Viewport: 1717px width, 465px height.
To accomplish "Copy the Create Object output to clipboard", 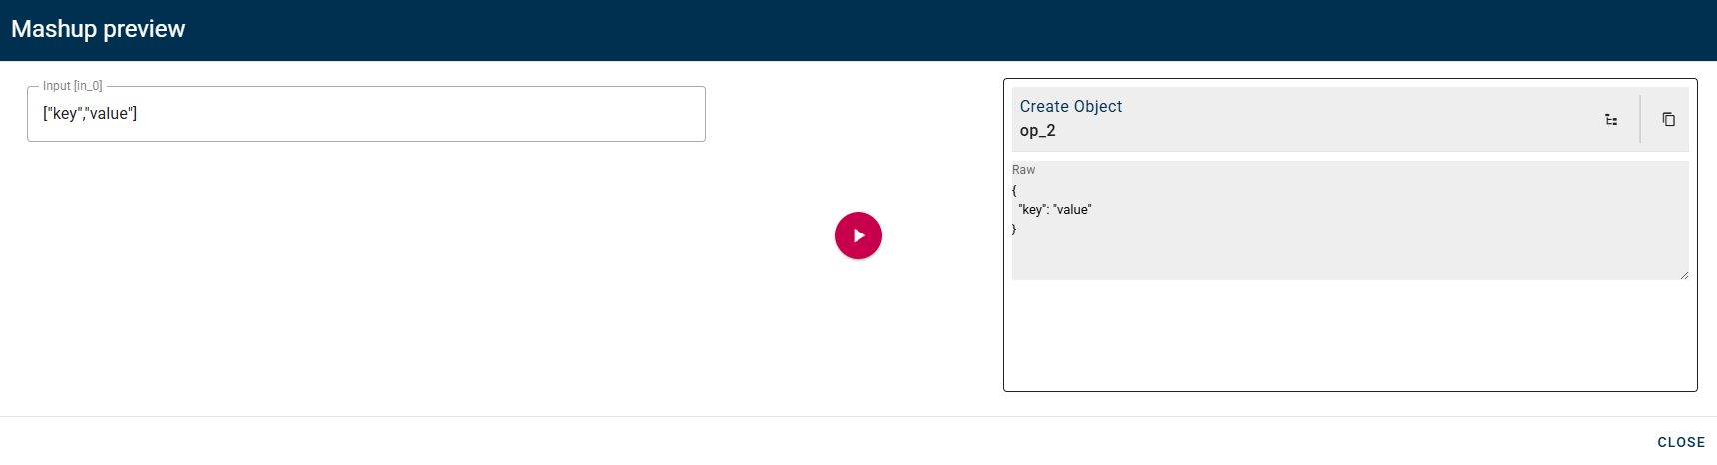I will click(1668, 120).
